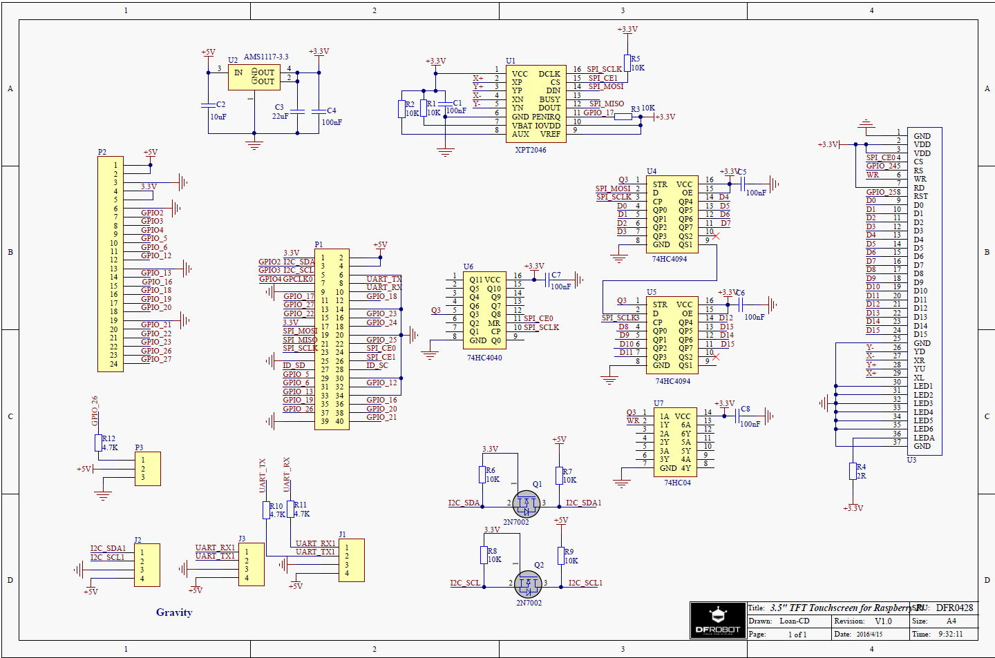
Task: Select resistor R12 4.7K under GPIO_26
Action: tap(98, 443)
